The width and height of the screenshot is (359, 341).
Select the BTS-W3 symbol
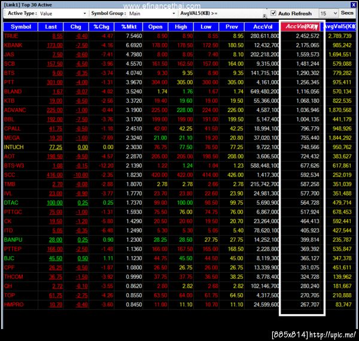tap(14, 166)
